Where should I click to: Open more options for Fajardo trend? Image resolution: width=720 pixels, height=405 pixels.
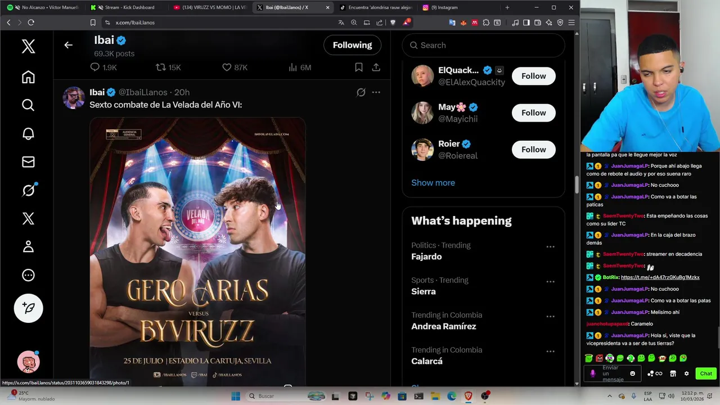(x=550, y=246)
